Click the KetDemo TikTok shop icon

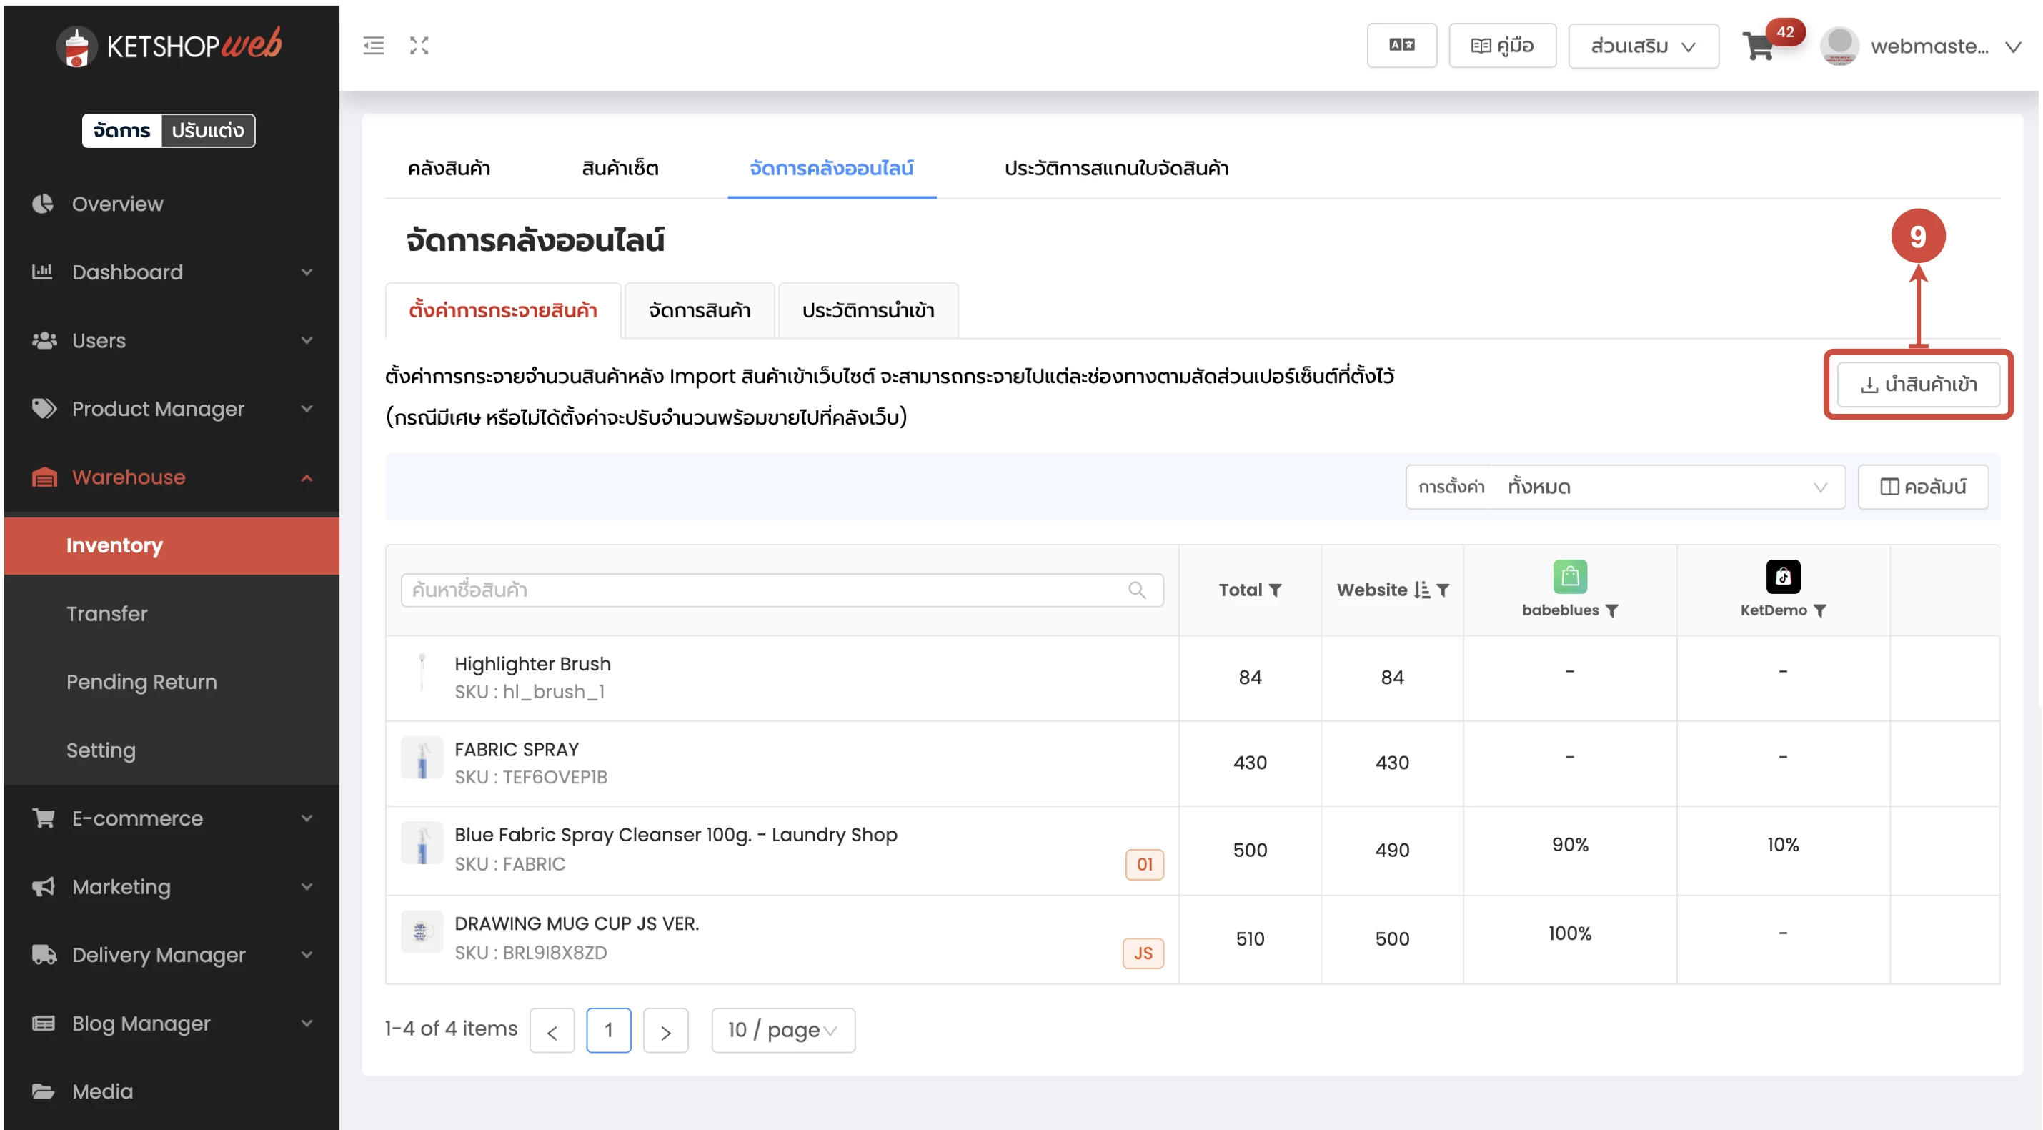point(1782,577)
